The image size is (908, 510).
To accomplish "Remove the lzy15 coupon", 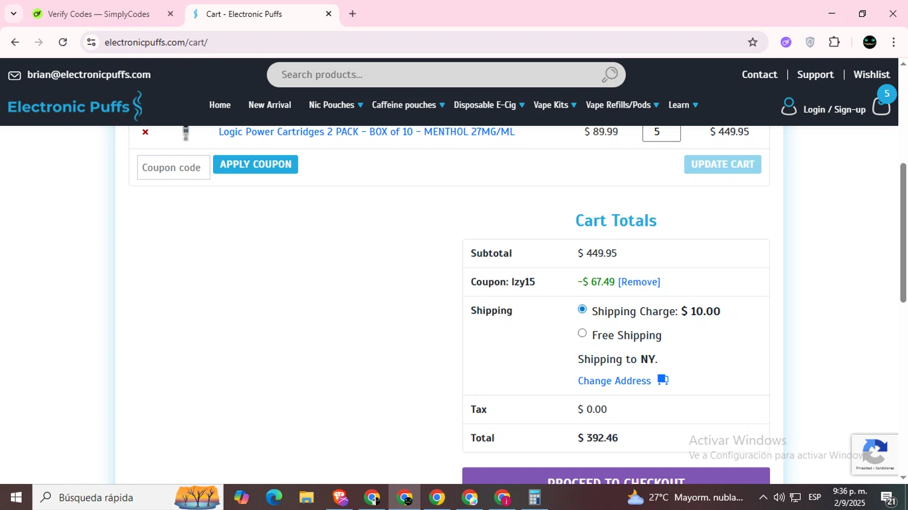I will (x=639, y=282).
